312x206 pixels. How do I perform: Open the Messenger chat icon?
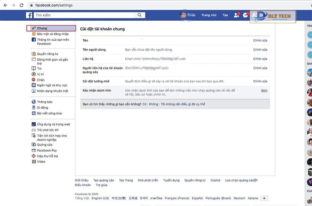246,15
